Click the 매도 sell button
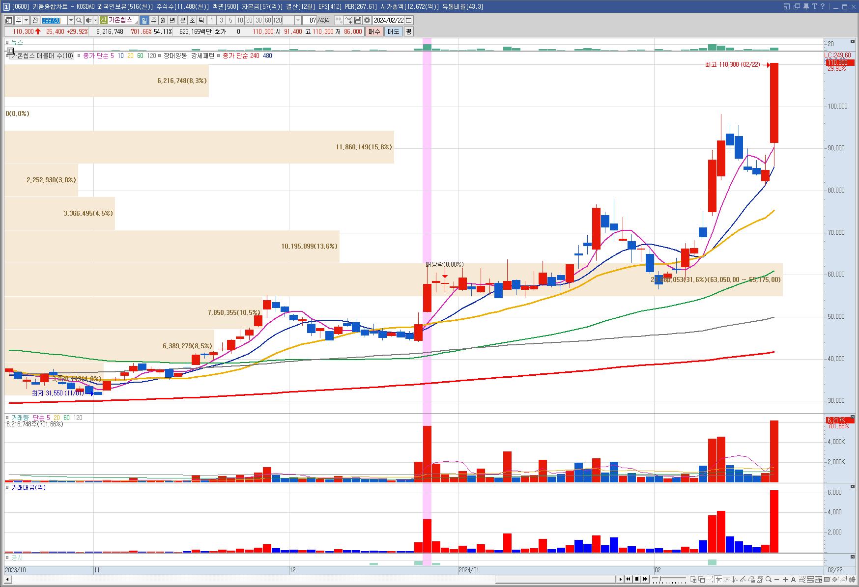The width and height of the screenshot is (859, 587). point(394,31)
